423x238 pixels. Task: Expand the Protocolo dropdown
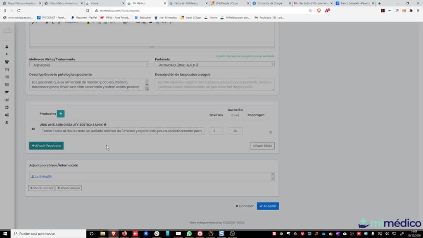coord(215,65)
